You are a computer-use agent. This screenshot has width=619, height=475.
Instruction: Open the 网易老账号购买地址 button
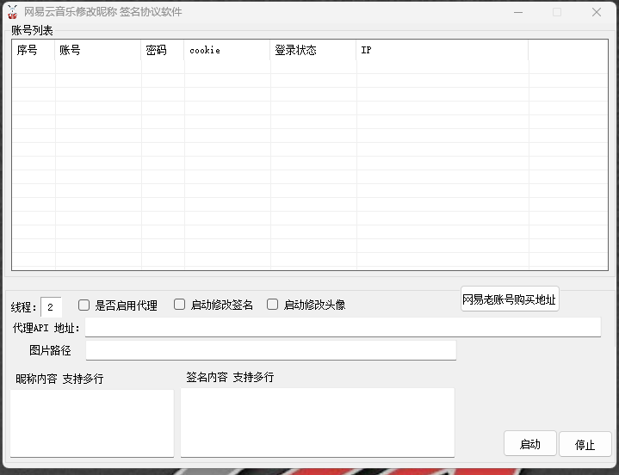(510, 299)
